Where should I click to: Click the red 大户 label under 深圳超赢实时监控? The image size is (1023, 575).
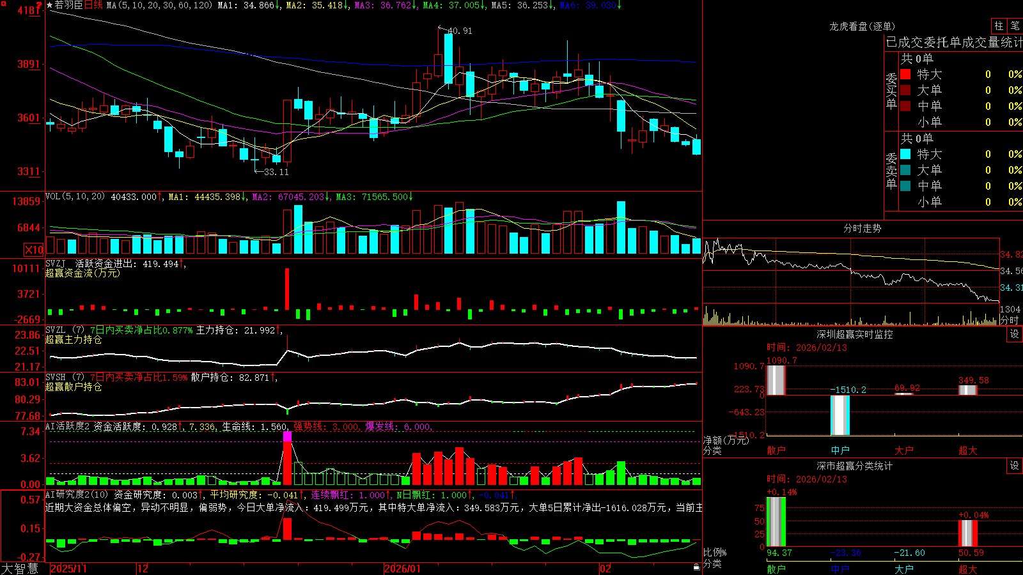click(904, 450)
